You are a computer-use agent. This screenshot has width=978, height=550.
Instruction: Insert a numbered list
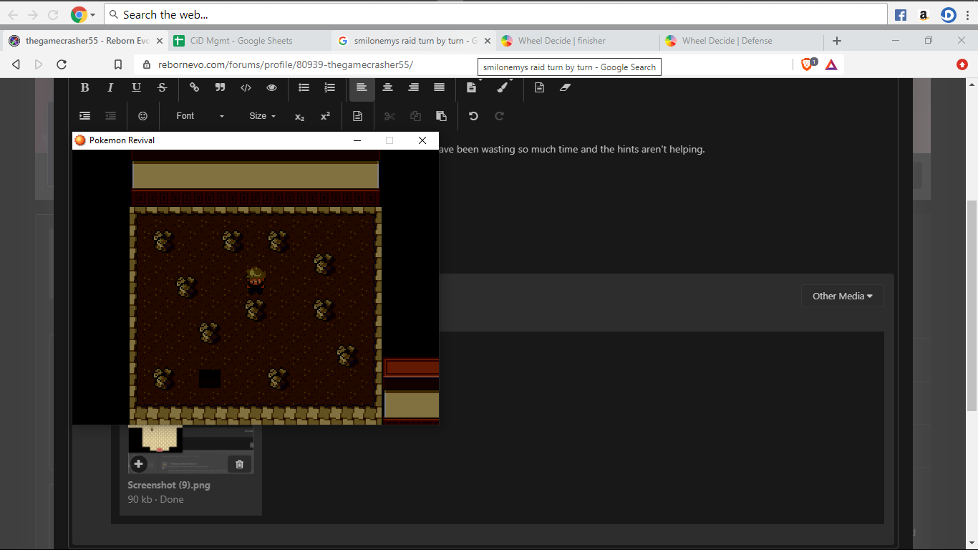click(329, 87)
